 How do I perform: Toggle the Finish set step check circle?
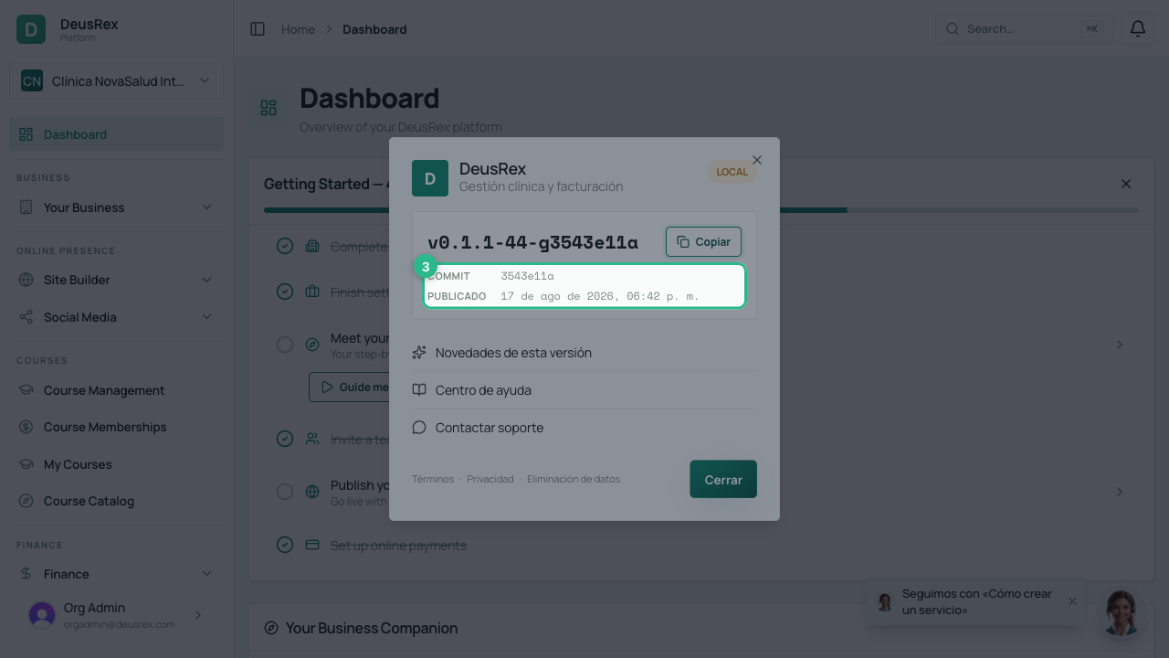click(x=285, y=292)
